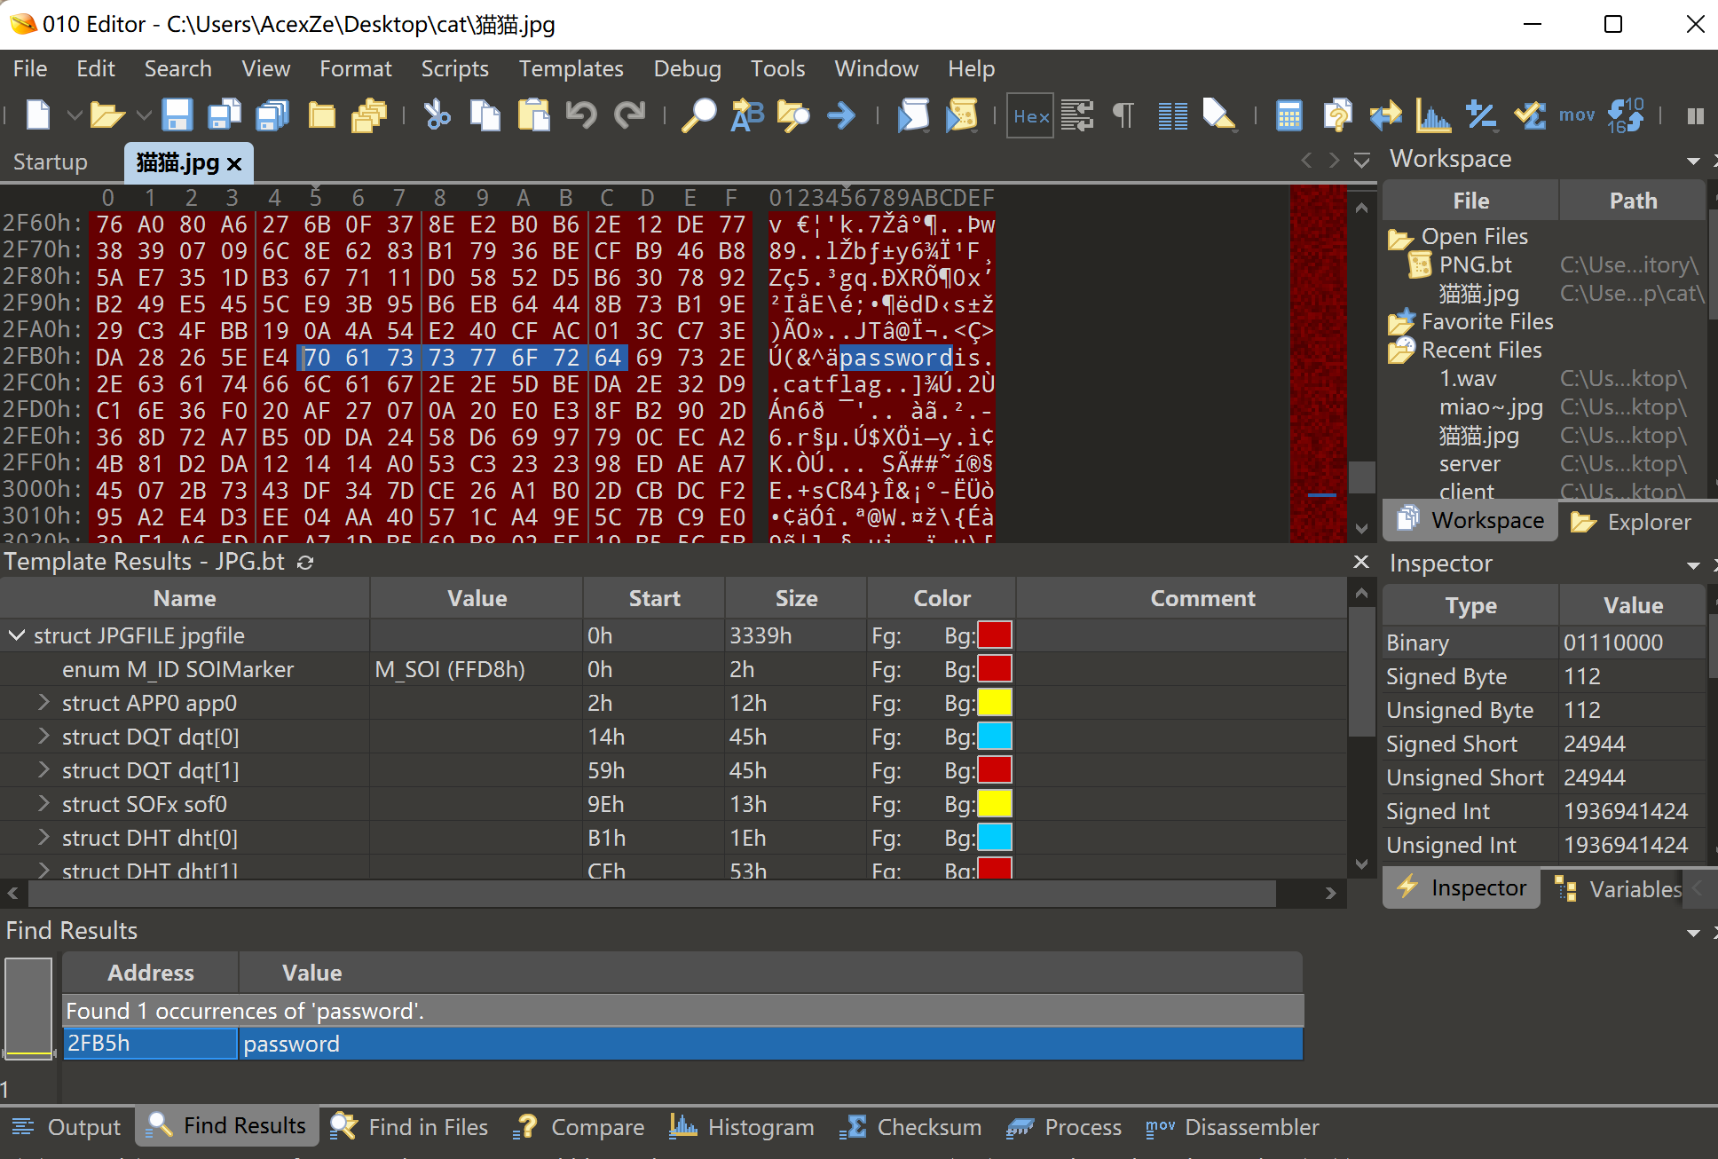Click the Goto arrow icon

(x=841, y=115)
